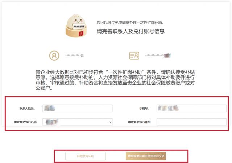
Task: Click the masked company name text
Action: 74,56
